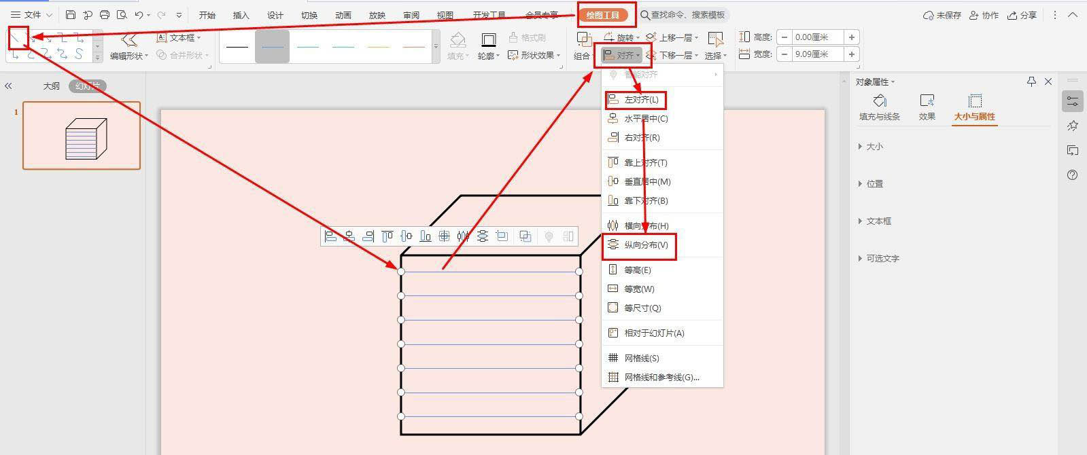1087x455 pixels.
Task: Toggle 相对于幻灯片(A) option
Action: [662, 333]
